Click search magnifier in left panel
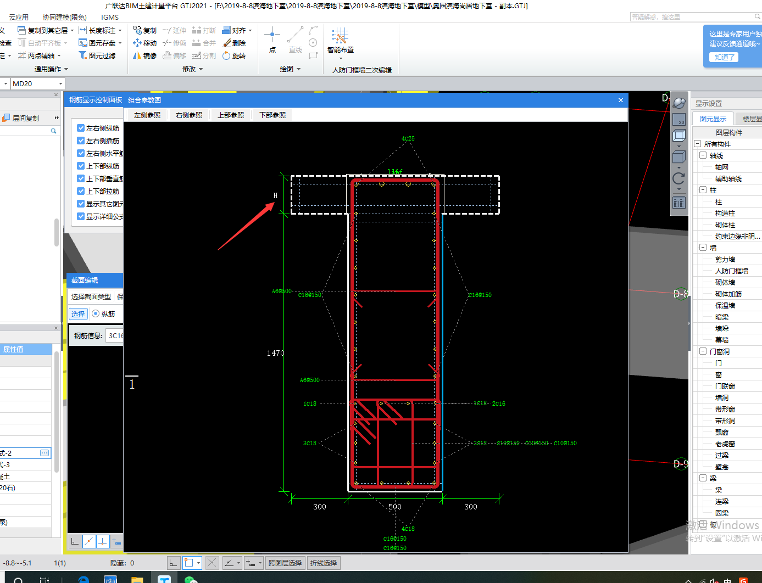Screen dimensions: 762x583 (x=53, y=131)
